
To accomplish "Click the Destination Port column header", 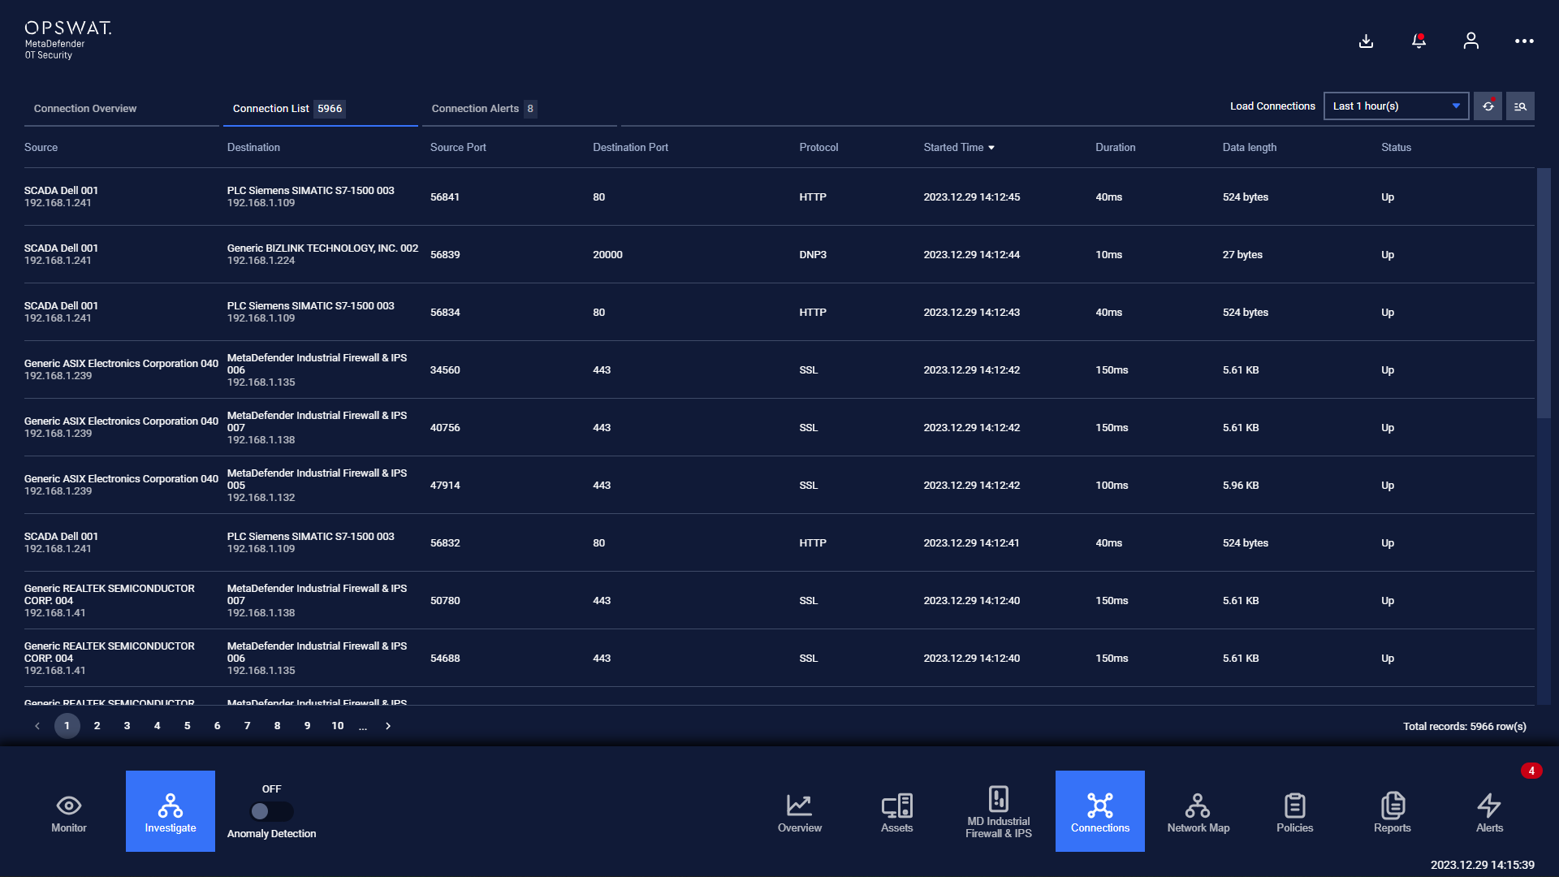I will 630,148.
